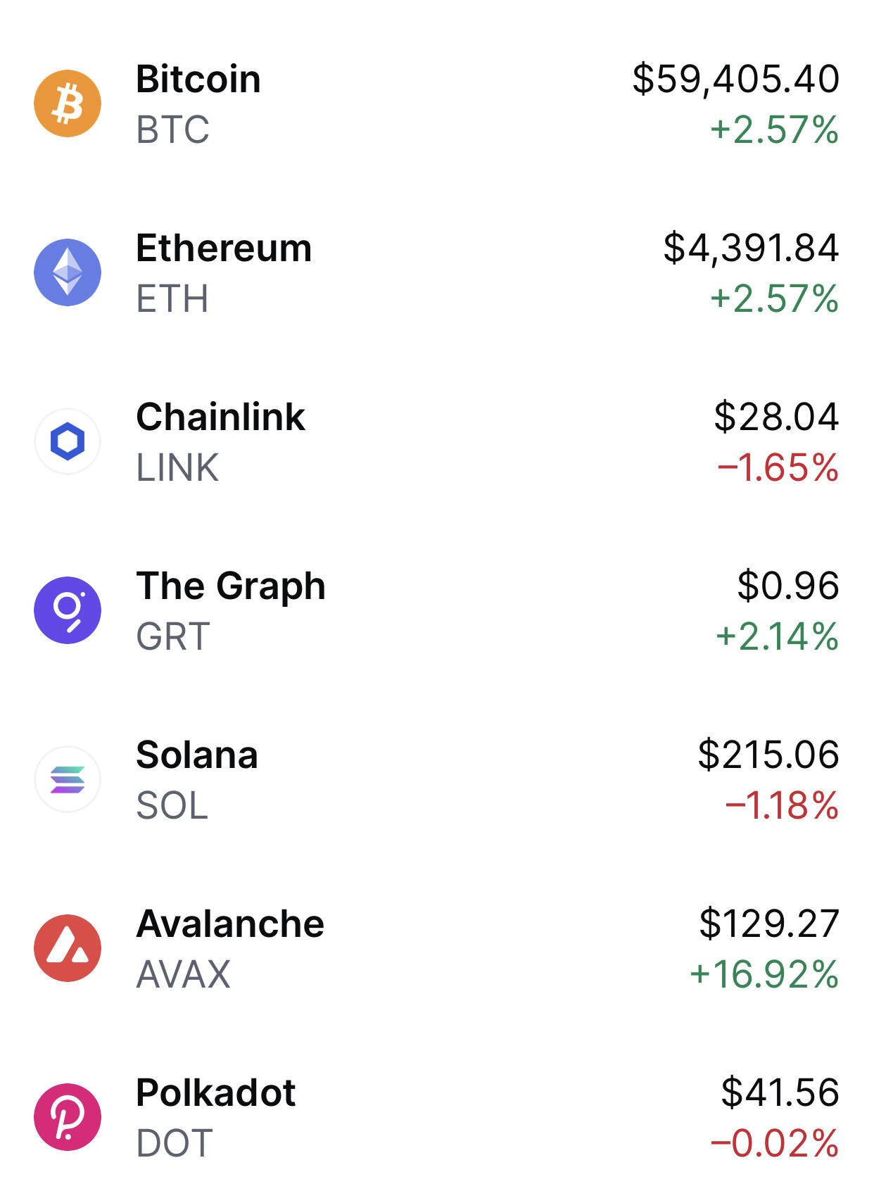Click Avalanche's +16.92% change
This screenshot has width=874, height=1184.
(x=764, y=974)
